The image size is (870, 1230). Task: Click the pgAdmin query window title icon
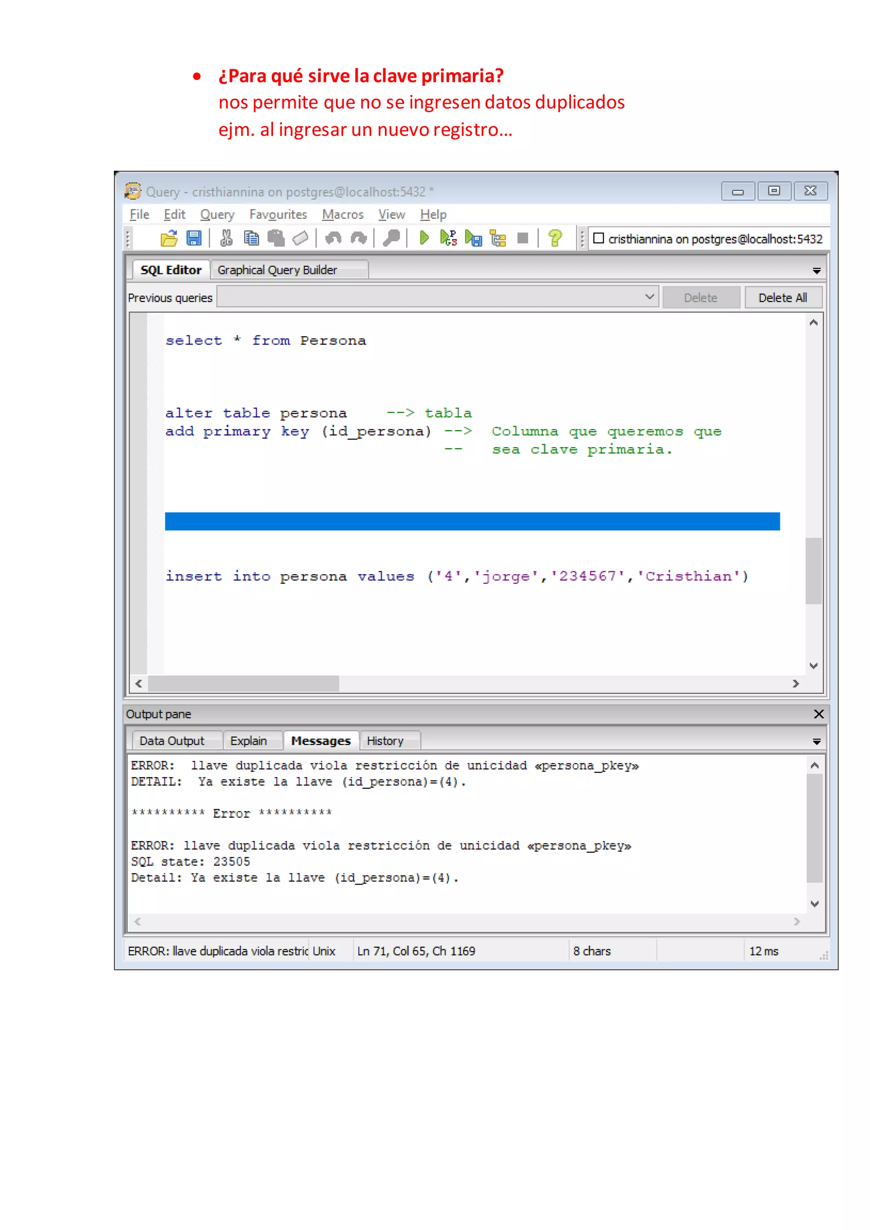click(133, 191)
